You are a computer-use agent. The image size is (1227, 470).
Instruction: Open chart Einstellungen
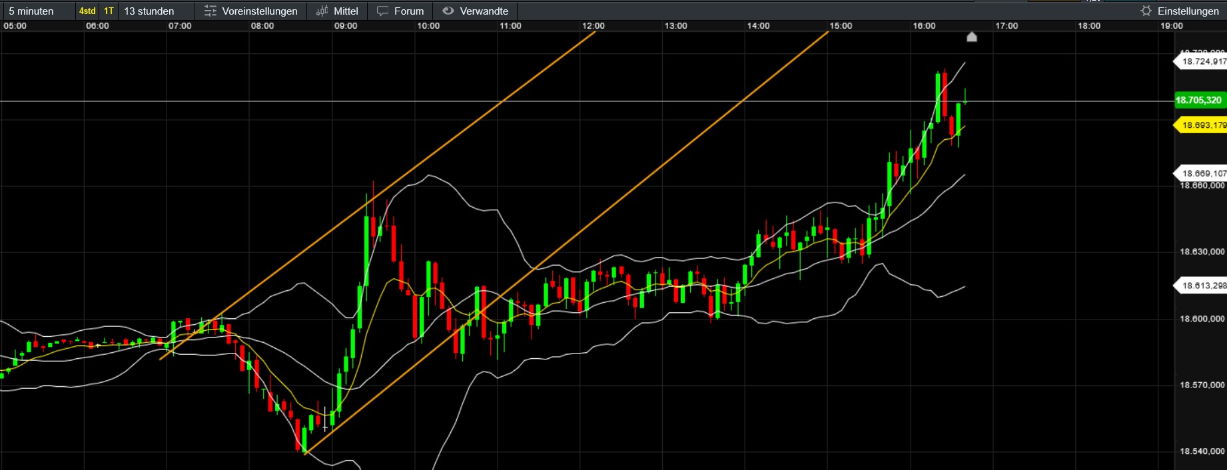(1188, 11)
